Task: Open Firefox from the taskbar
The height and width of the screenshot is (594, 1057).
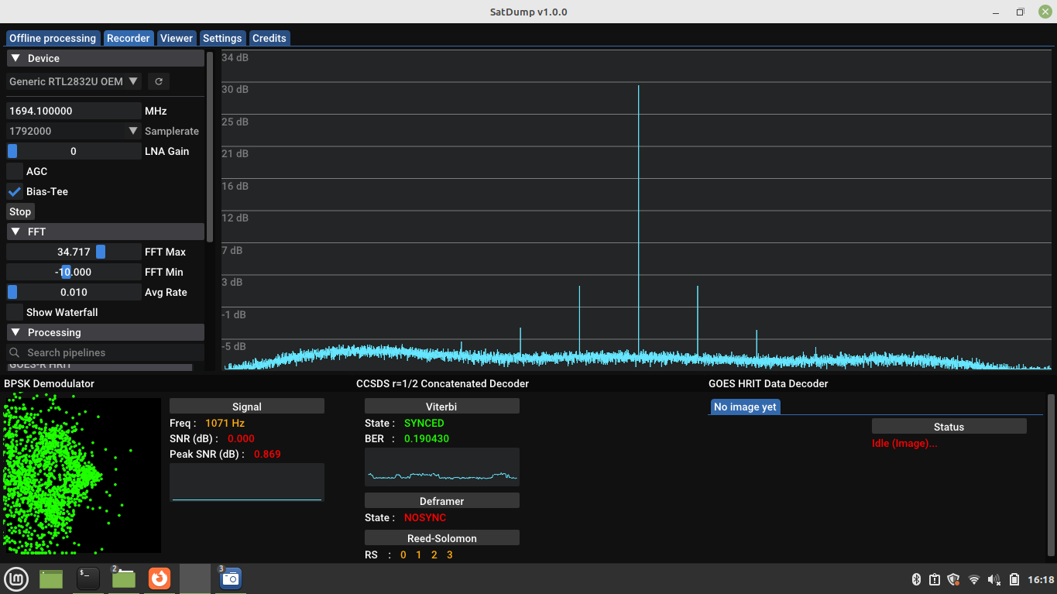Action: [159, 579]
